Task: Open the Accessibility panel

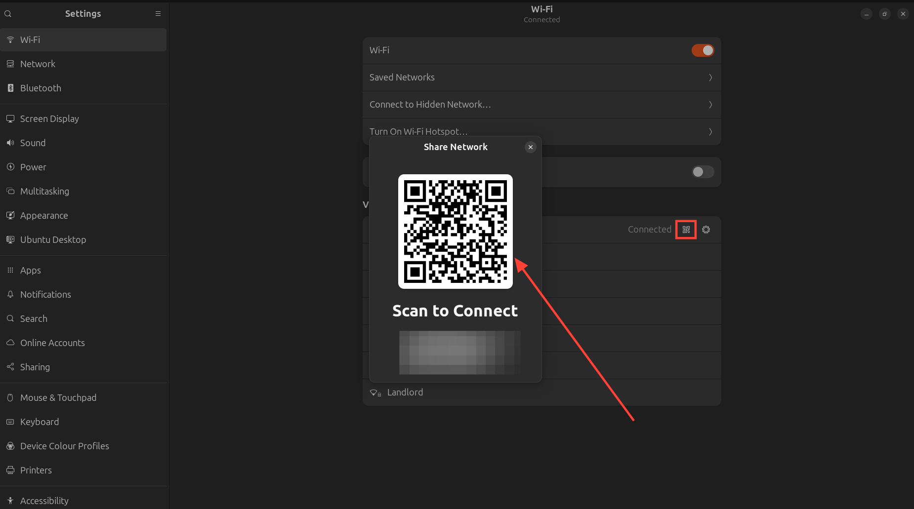Action: (x=83, y=500)
